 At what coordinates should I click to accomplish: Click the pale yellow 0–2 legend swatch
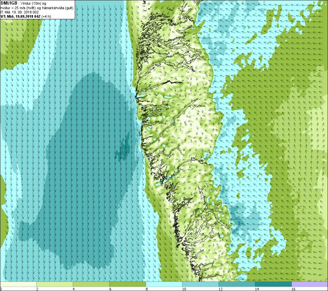pyautogui.click(x=18, y=284)
